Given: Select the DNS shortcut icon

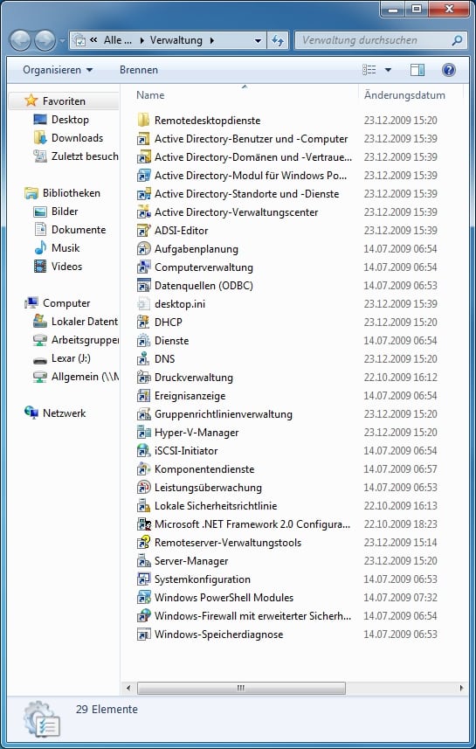Looking at the screenshot, I should (x=144, y=358).
